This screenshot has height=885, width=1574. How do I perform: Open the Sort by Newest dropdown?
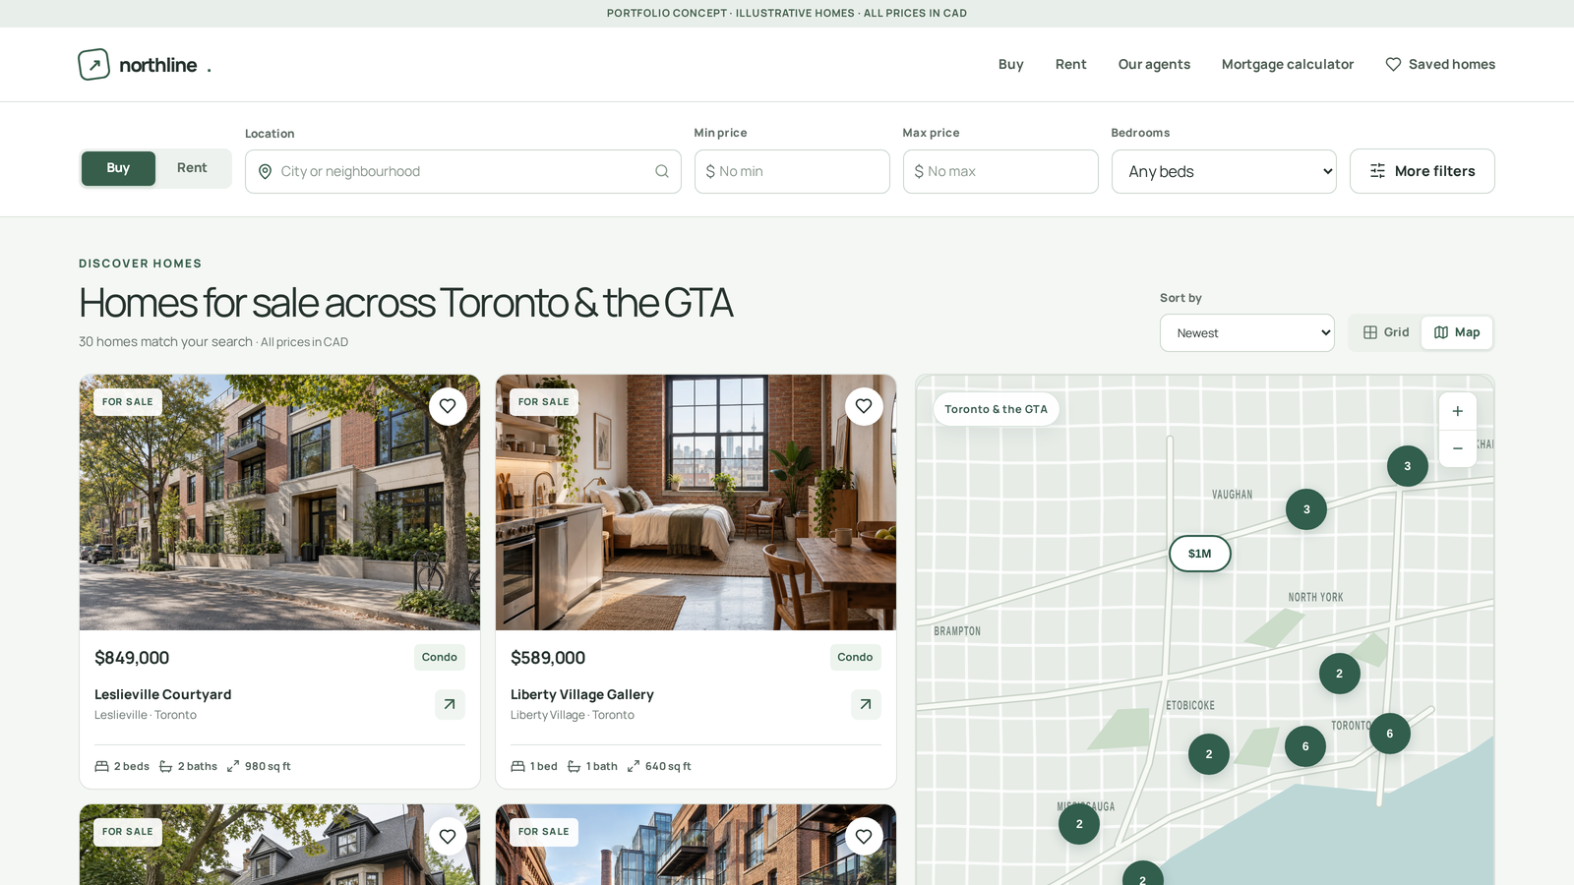tap(1247, 332)
